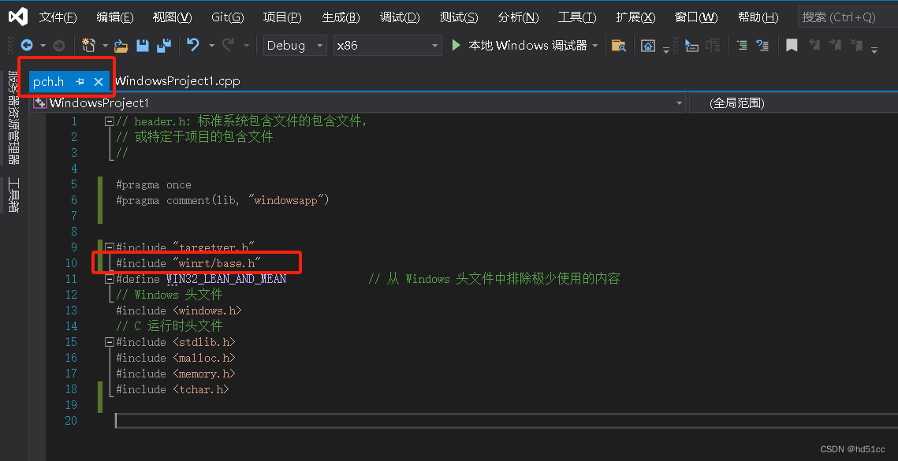This screenshot has width=898, height=461.
Task: Open the 调试(D) menu
Action: tap(399, 16)
